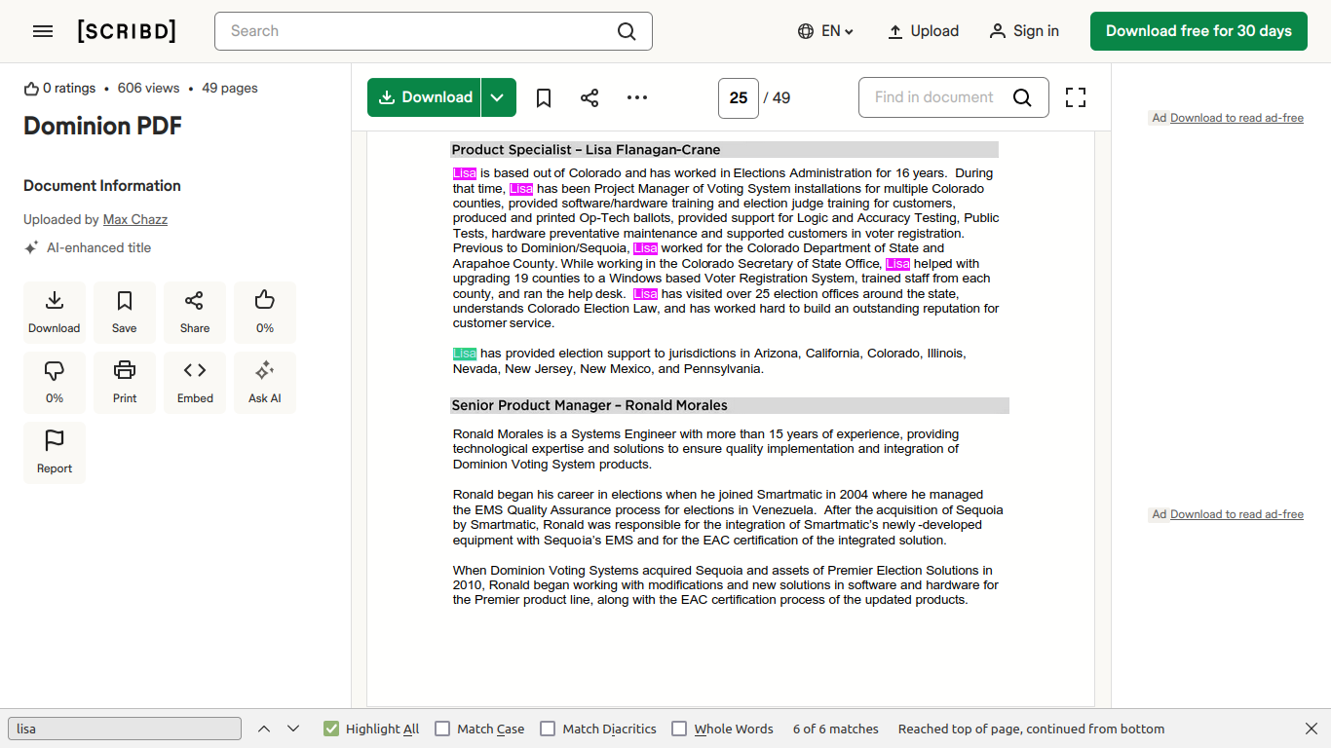
Task: Click the bookmark icon in document toolbar
Action: coord(544,97)
